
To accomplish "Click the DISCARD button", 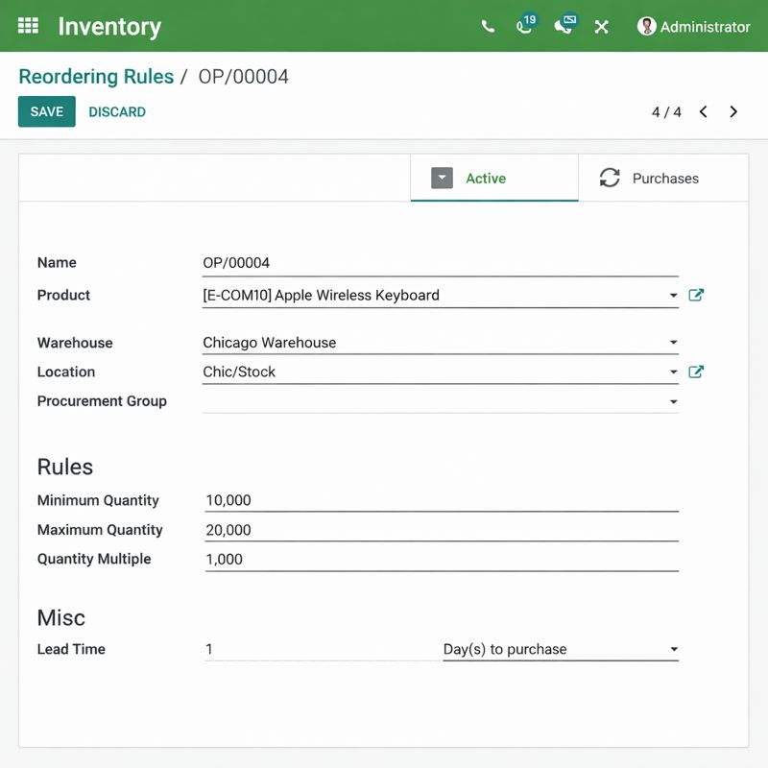I will [117, 112].
